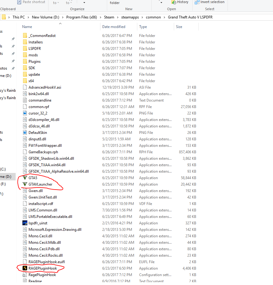The image size is (273, 285).
Task: Select the Mono.Cecil.Rocks.dll file name
Action: (x=45, y=255)
